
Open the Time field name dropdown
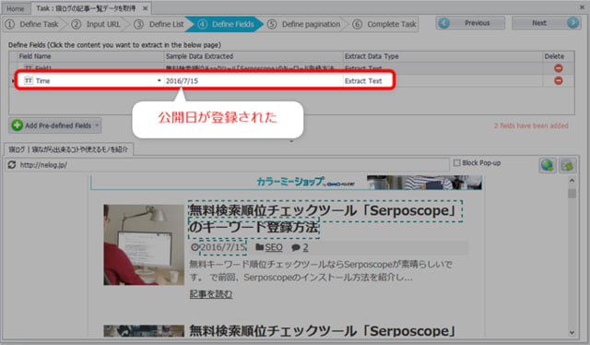159,80
